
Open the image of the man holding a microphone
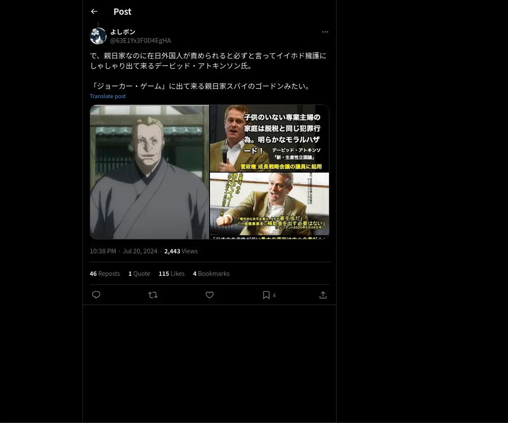tap(269, 138)
